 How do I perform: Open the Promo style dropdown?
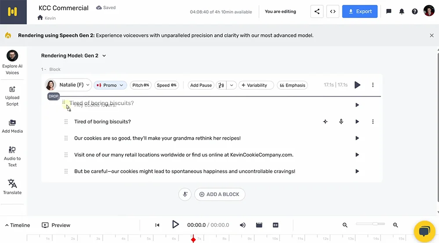pos(110,85)
